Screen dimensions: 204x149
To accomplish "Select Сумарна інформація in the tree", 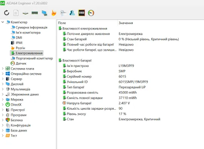I will tap(29, 27).
